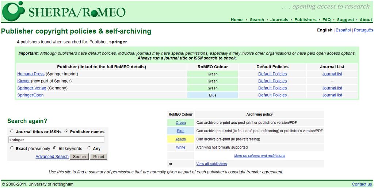
Task: Click RoMEO Colour column header in results table
Action: (x=213, y=67)
